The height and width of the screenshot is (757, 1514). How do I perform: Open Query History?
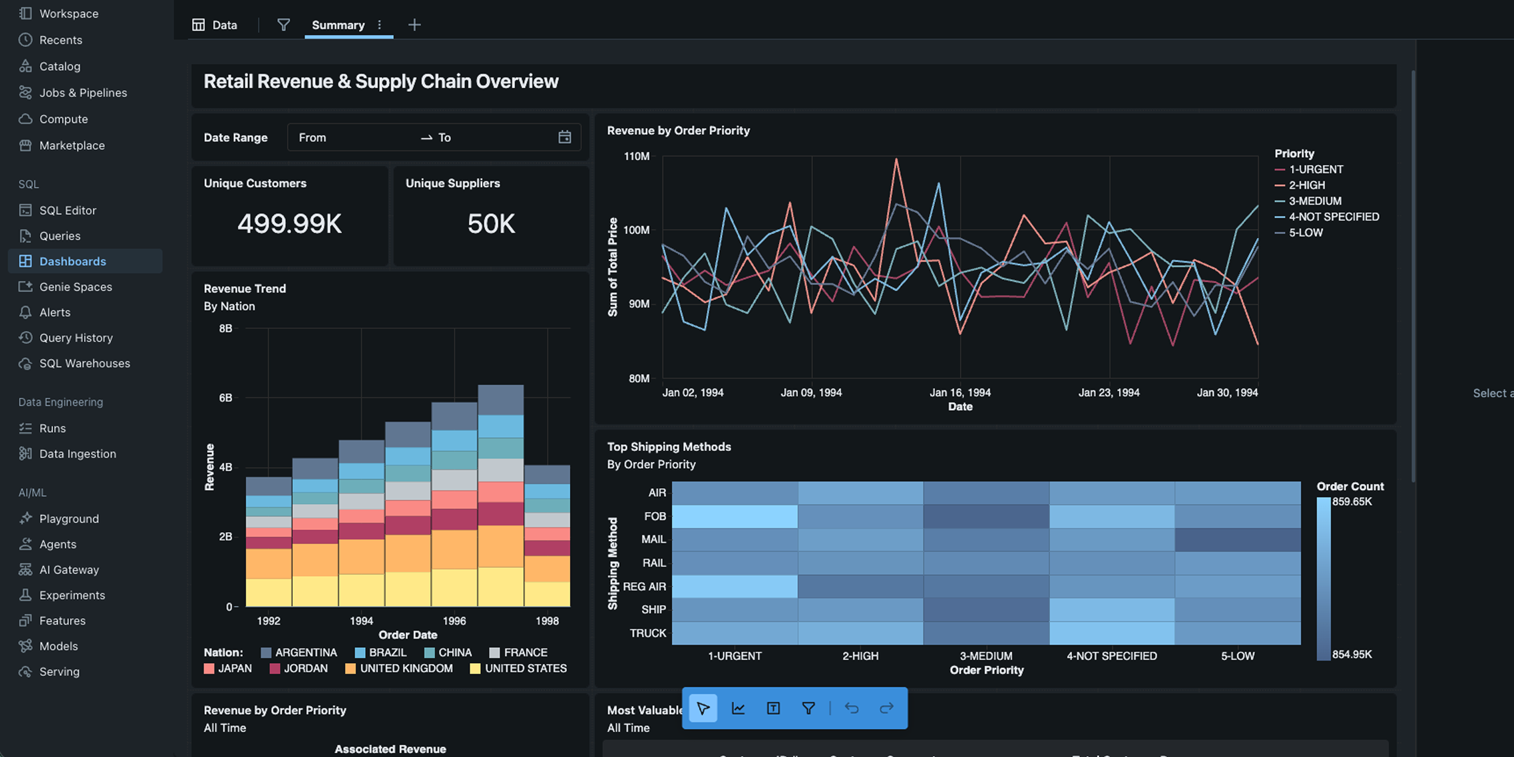[x=66, y=338]
